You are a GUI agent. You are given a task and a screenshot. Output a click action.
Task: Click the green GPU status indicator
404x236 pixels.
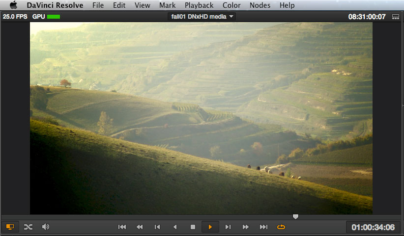54,17
